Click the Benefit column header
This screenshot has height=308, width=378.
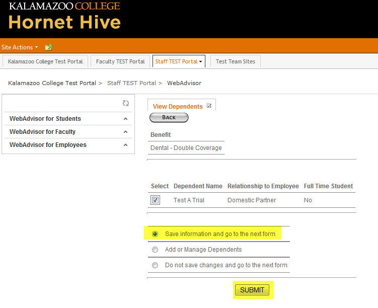(161, 135)
